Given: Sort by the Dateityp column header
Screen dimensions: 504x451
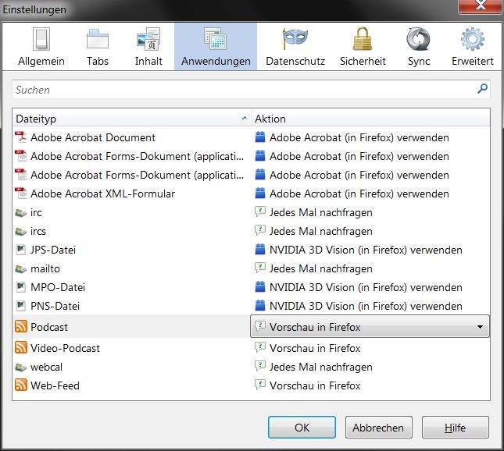Looking at the screenshot, I should pos(131,119).
